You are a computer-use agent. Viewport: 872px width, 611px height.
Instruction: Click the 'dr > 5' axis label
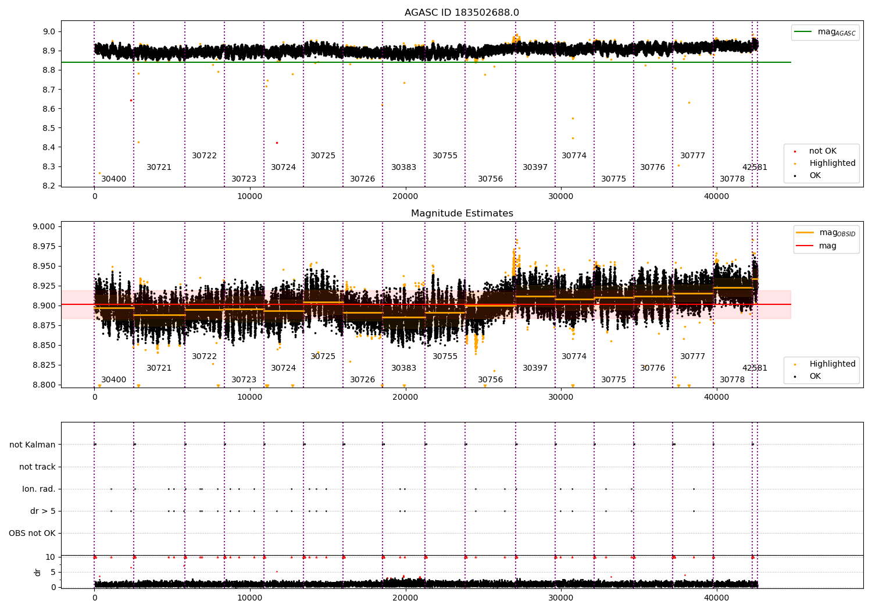click(x=43, y=511)
